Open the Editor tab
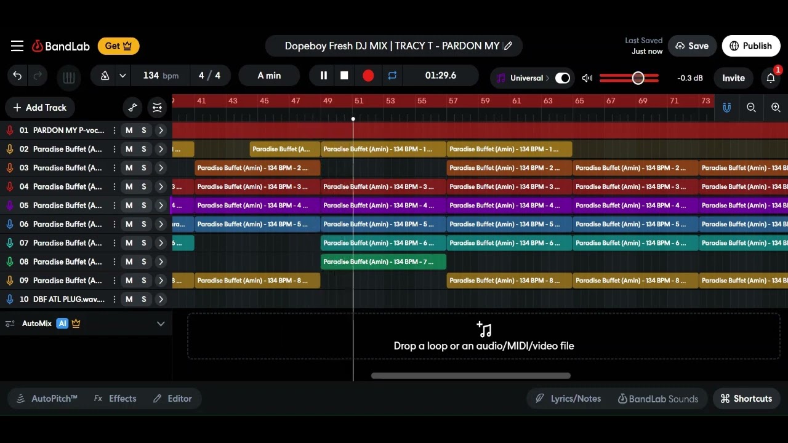Screen dimensions: 788x443 pyautogui.click(x=173, y=399)
